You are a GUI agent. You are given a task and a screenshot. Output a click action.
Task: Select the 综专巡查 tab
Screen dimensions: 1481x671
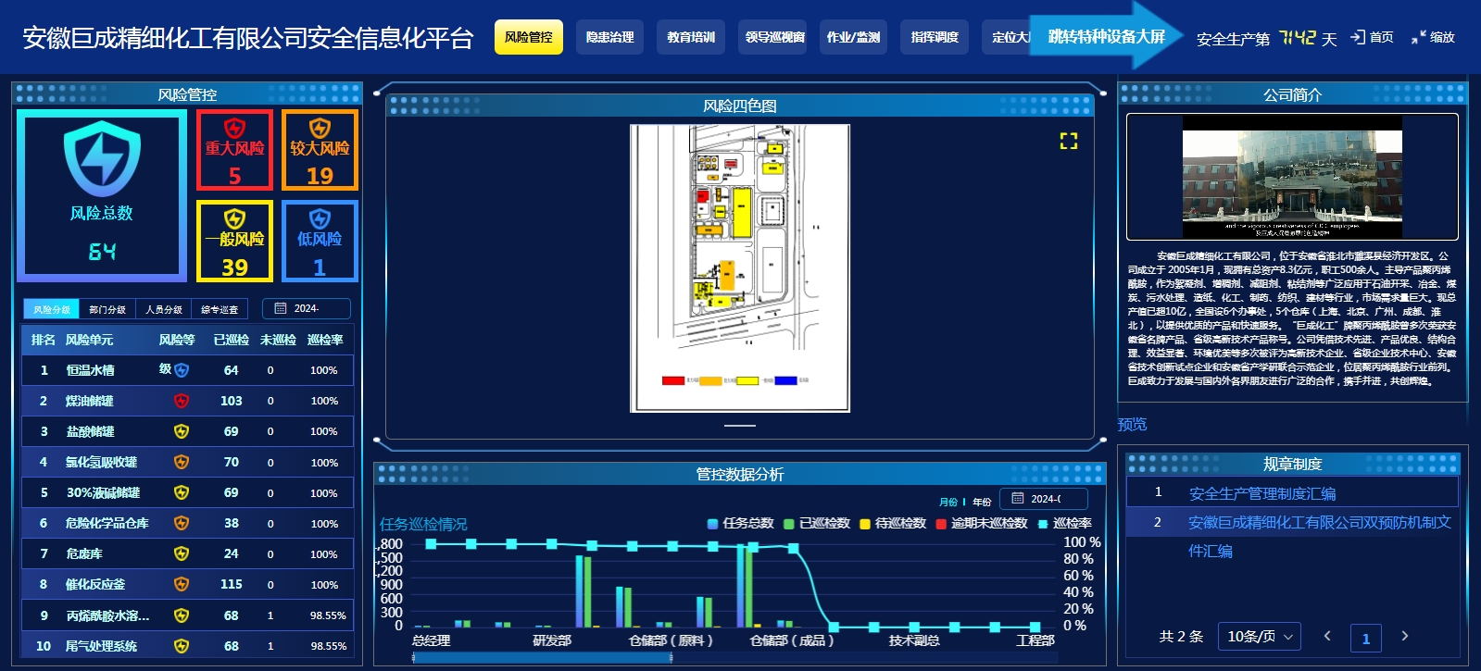pos(220,309)
